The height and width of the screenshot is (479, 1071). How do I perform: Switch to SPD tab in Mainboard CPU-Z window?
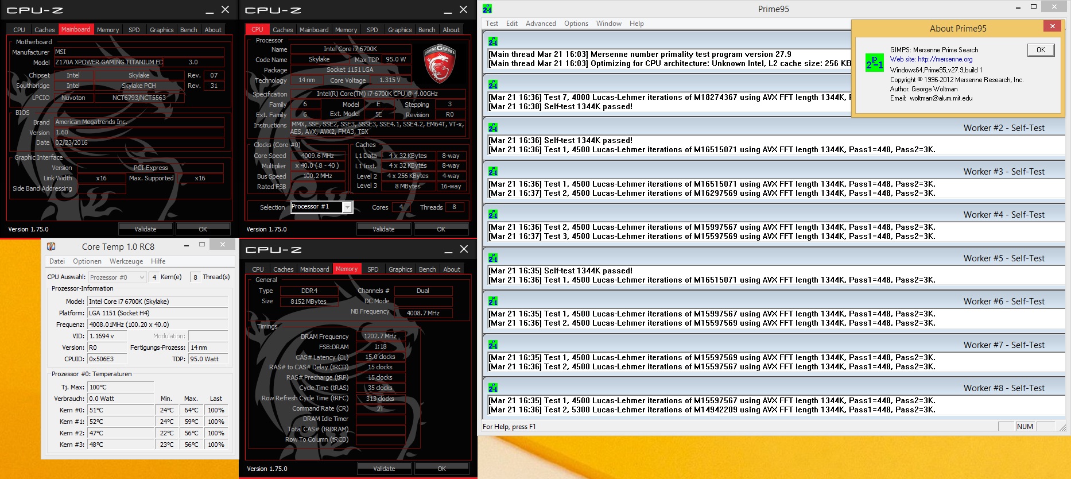point(134,30)
